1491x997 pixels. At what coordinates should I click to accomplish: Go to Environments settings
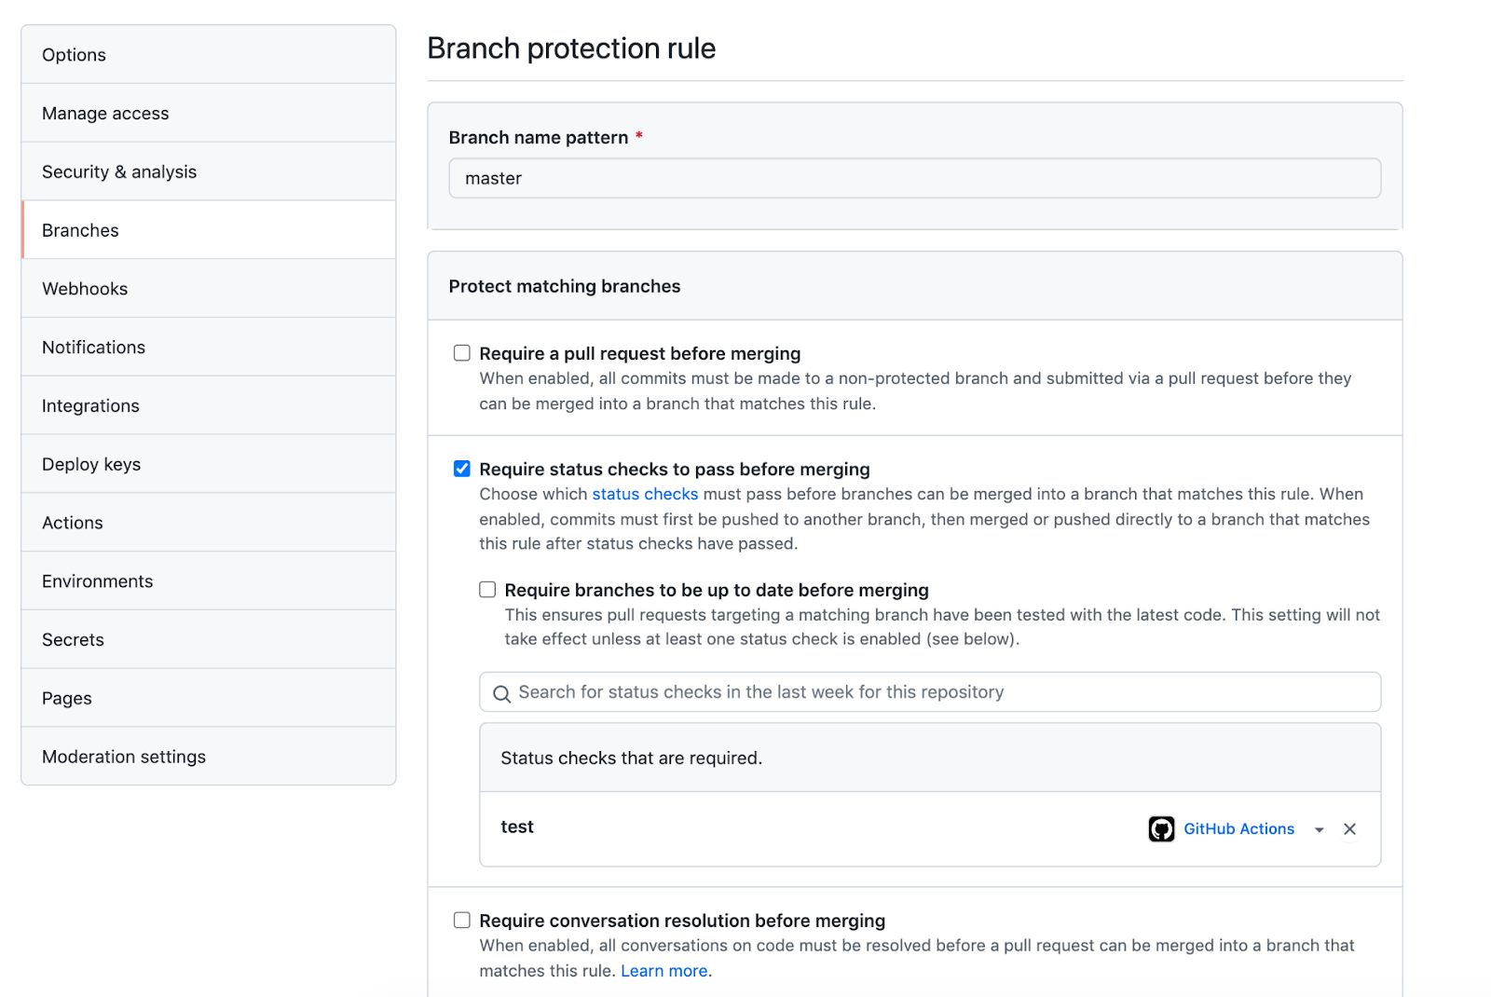209,581
